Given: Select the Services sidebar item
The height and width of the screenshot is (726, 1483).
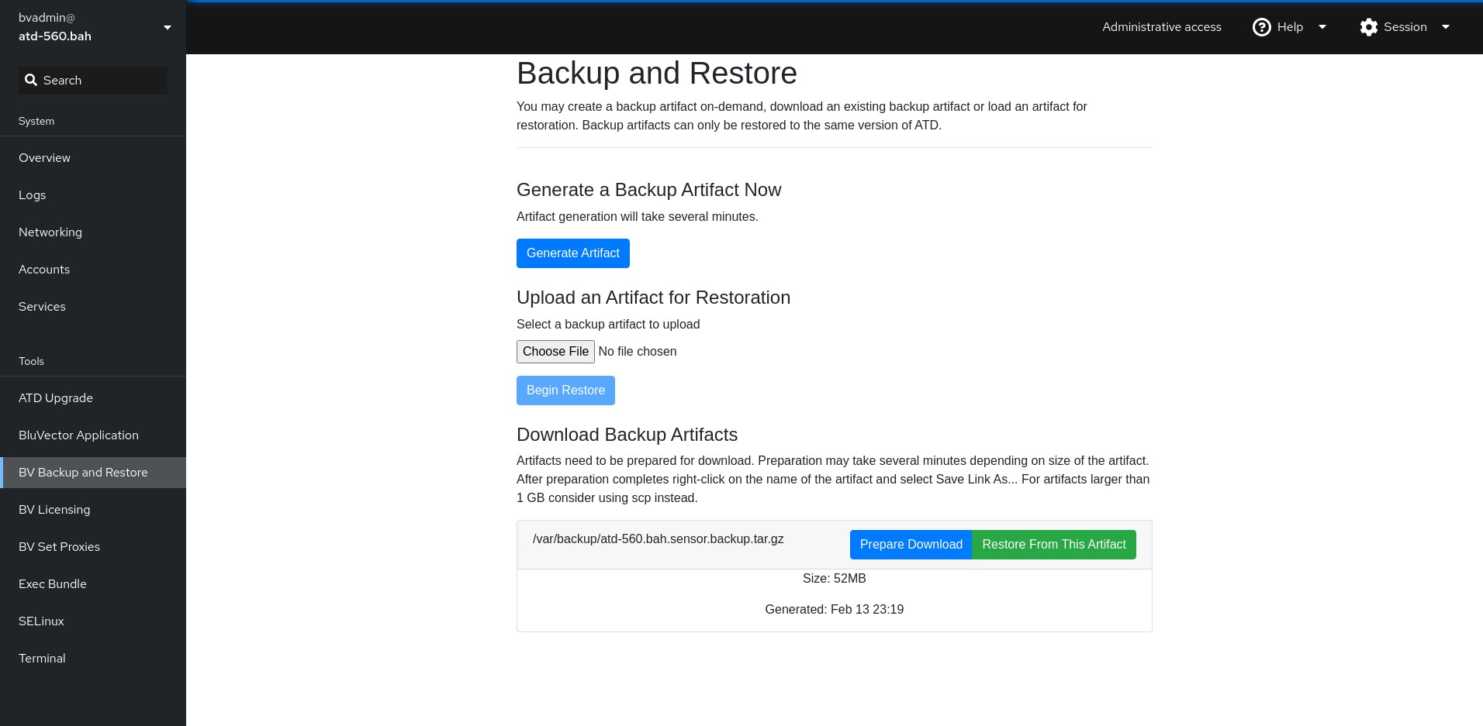Looking at the screenshot, I should tap(93, 307).
